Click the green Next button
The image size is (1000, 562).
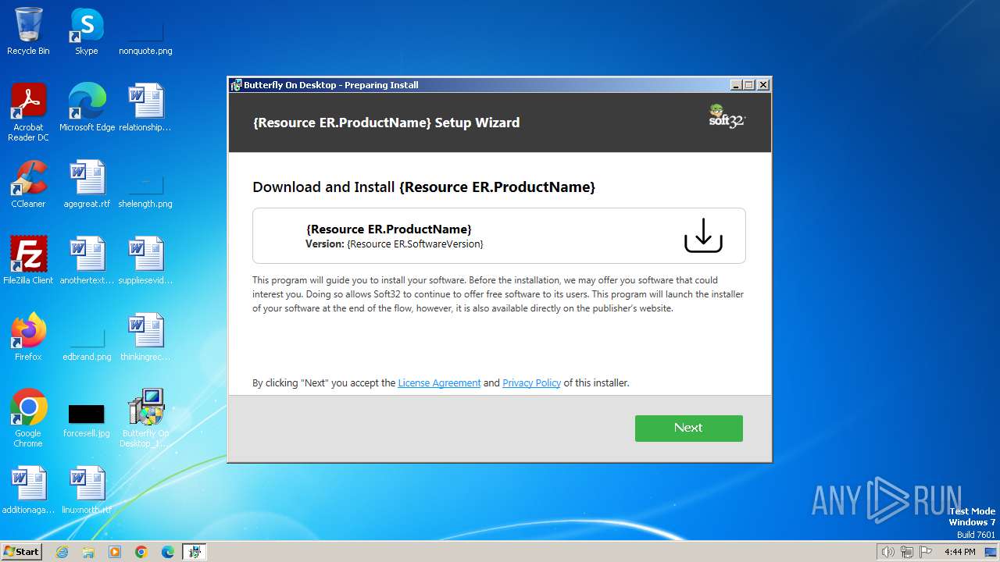pos(688,428)
